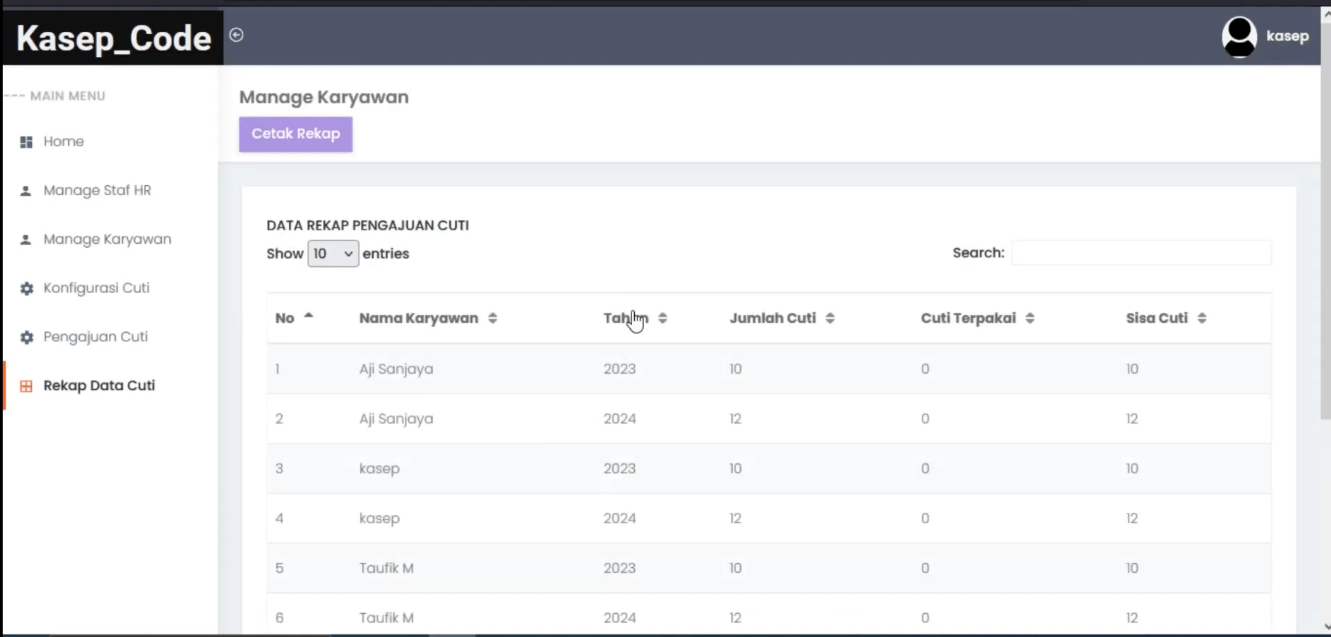Open Manage Staf HR menu item

[x=97, y=190]
